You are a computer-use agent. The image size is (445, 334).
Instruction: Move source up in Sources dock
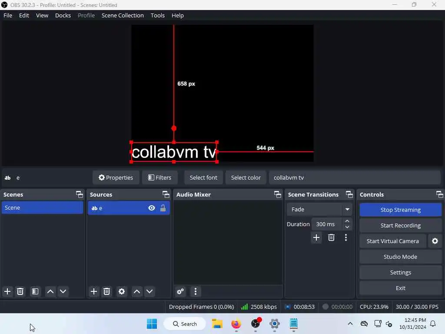[137, 291]
